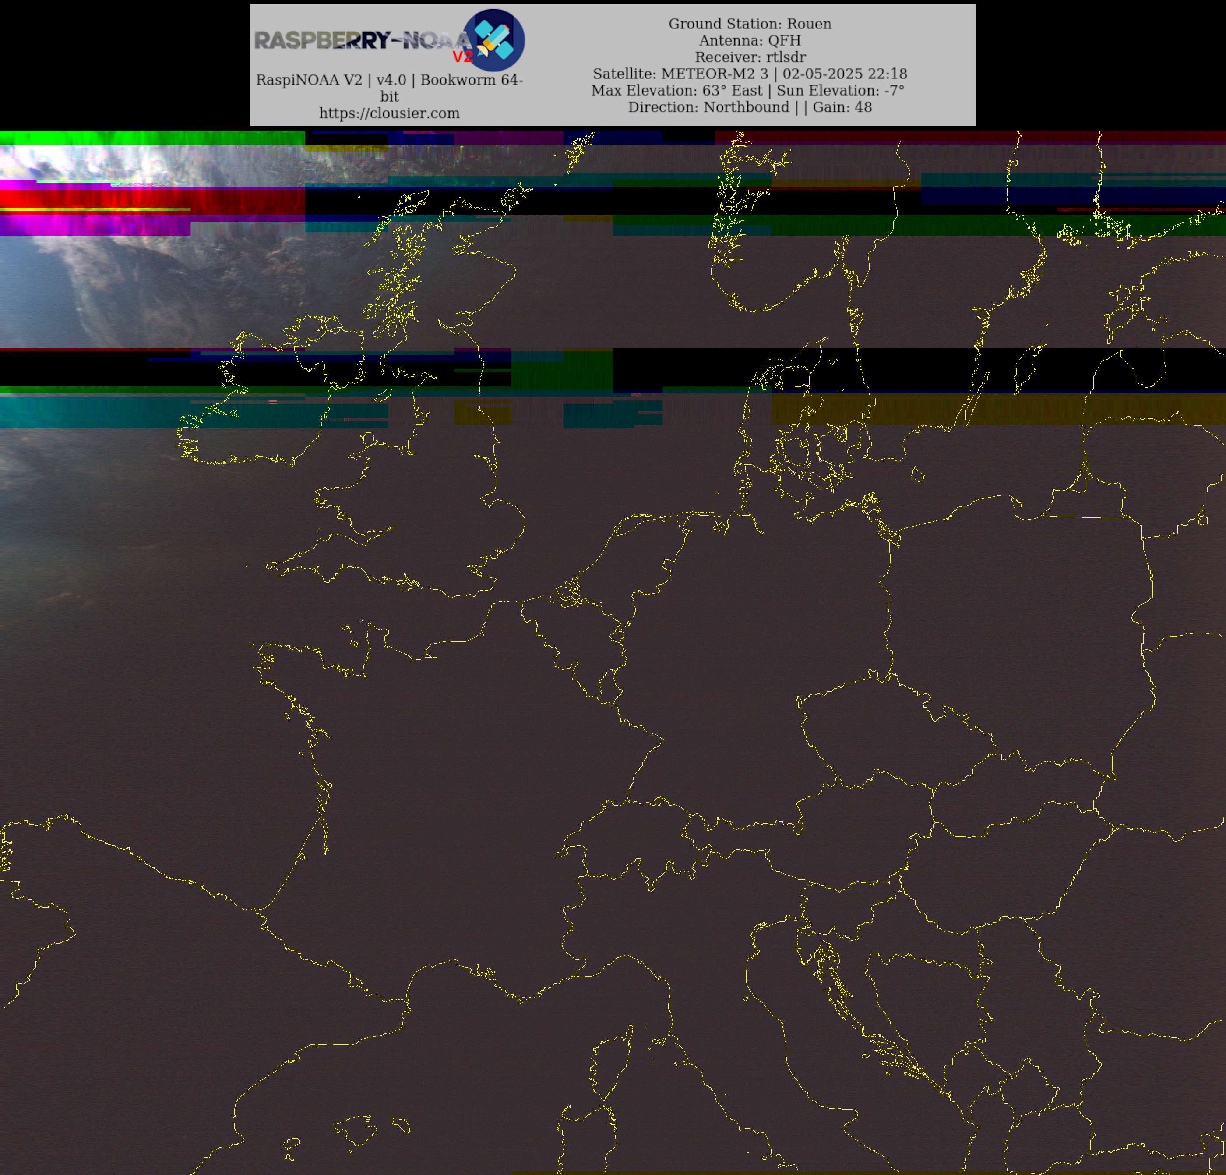1226x1175 pixels.
Task: Click the satellite emblem icon
Action: point(495,39)
